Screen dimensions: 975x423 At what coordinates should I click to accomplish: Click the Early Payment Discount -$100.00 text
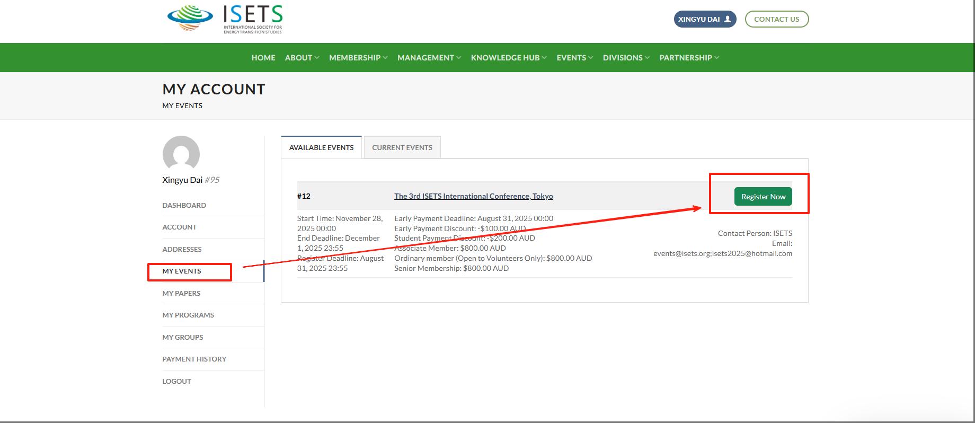460,228
